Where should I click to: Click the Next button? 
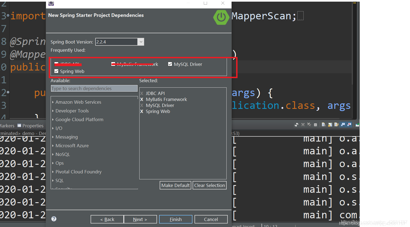pyautogui.click(x=140, y=219)
